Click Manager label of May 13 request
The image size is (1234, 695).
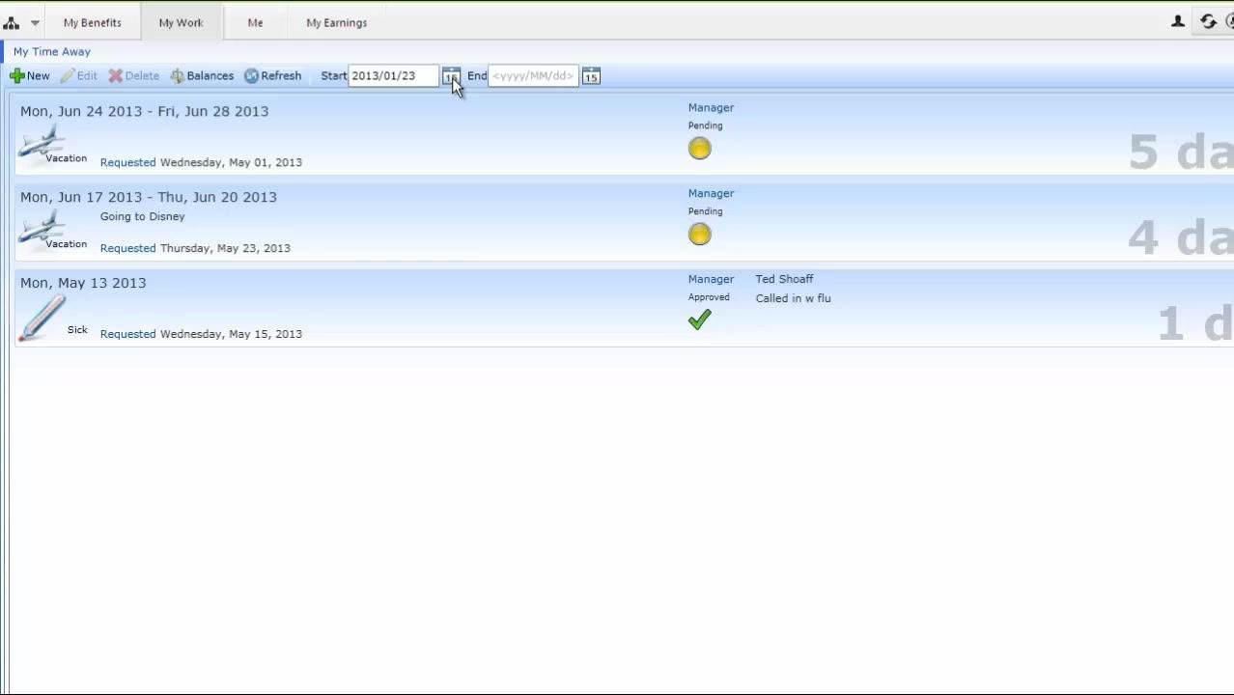(x=711, y=279)
